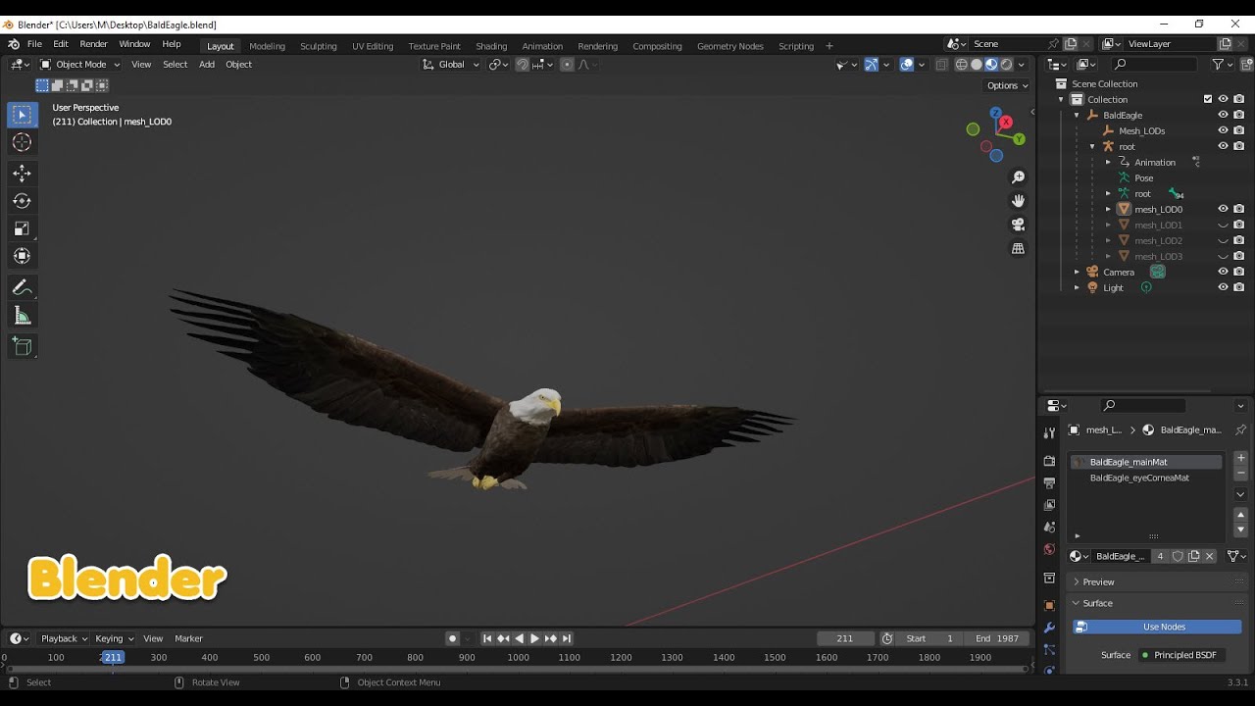
Task: Open the Keying dropdown in timeline
Action: coord(114,638)
